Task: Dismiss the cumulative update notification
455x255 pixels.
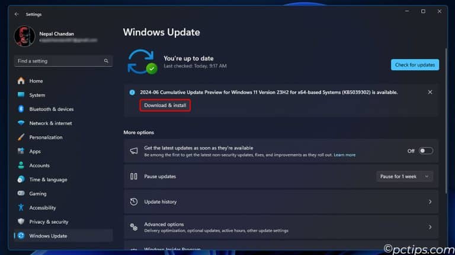Action: (x=430, y=92)
